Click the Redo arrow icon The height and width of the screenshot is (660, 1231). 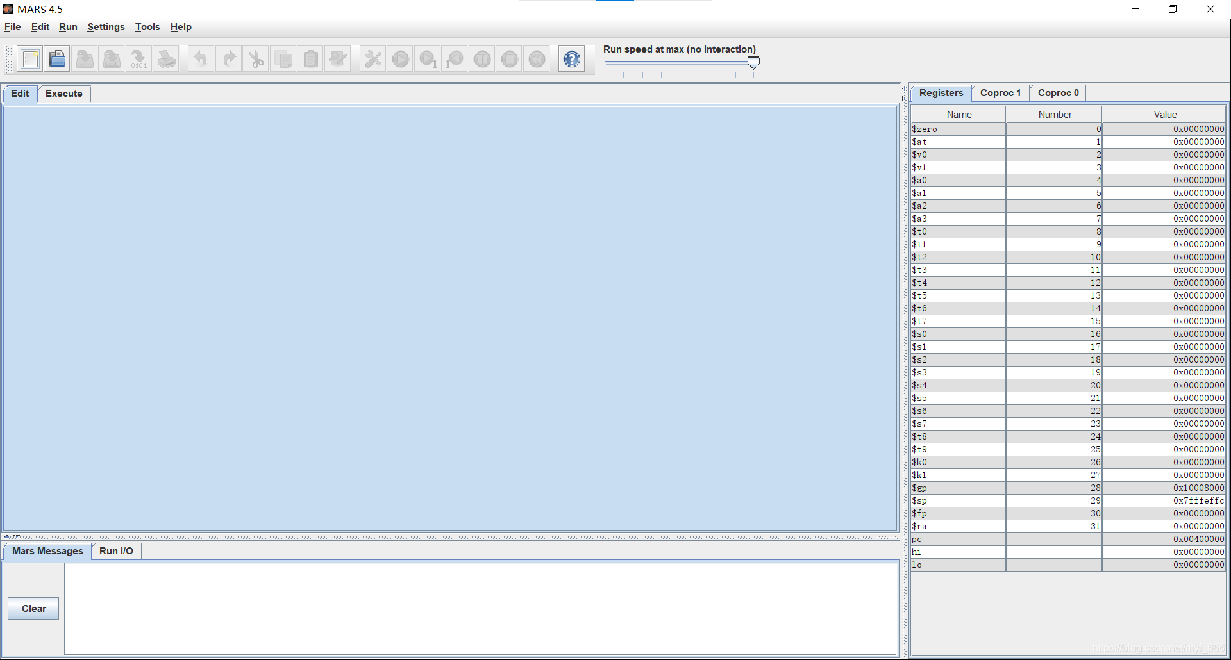[x=229, y=60]
